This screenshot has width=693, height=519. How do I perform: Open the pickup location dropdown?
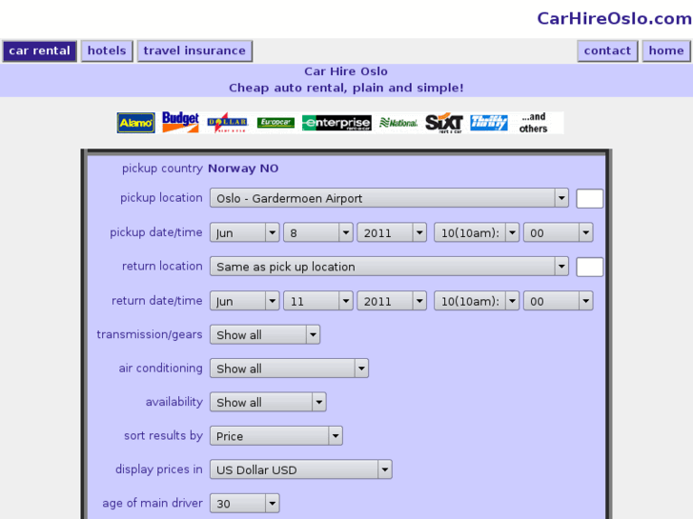[389, 198]
